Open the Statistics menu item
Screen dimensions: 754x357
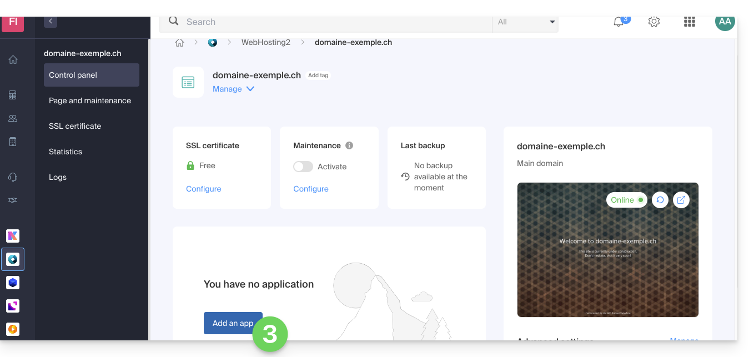[x=66, y=152]
